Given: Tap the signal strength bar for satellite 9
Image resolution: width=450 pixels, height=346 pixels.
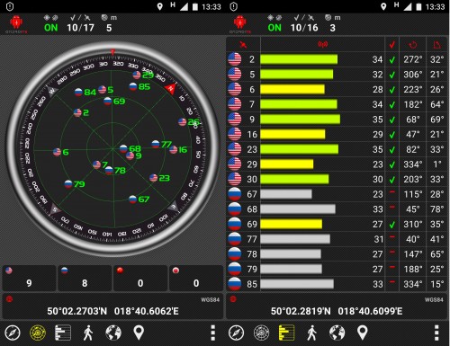Looking at the screenshot, I should [300, 120].
